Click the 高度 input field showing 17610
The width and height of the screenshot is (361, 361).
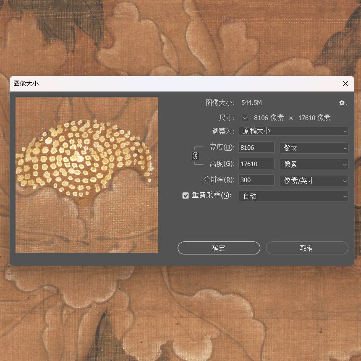(256, 164)
